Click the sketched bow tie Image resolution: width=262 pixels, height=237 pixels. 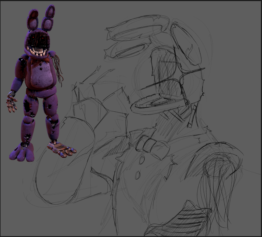click(x=151, y=146)
